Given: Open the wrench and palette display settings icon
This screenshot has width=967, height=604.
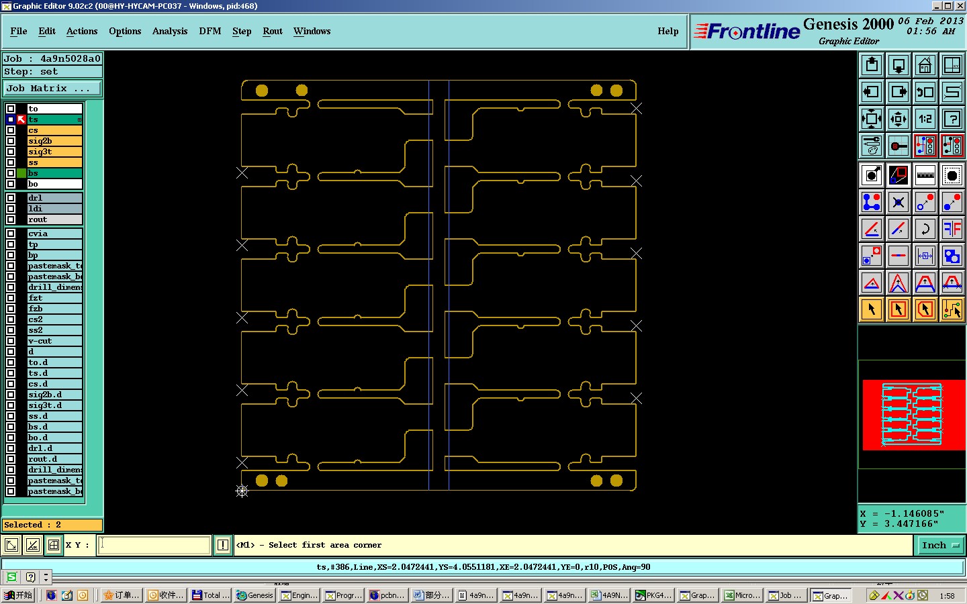Looking at the screenshot, I should click(872, 146).
